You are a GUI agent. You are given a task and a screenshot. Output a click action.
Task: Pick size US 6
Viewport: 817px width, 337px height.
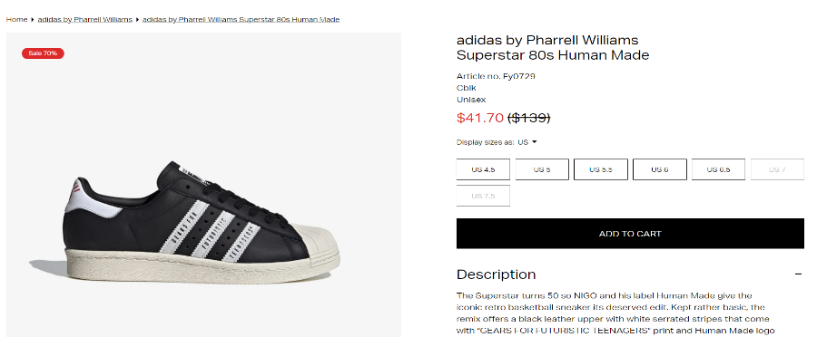coord(660,169)
